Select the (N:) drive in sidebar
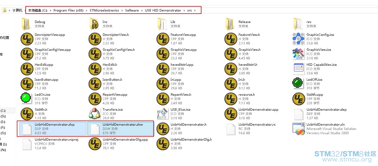Viewport: 378px width, 166px height. pos(3,150)
